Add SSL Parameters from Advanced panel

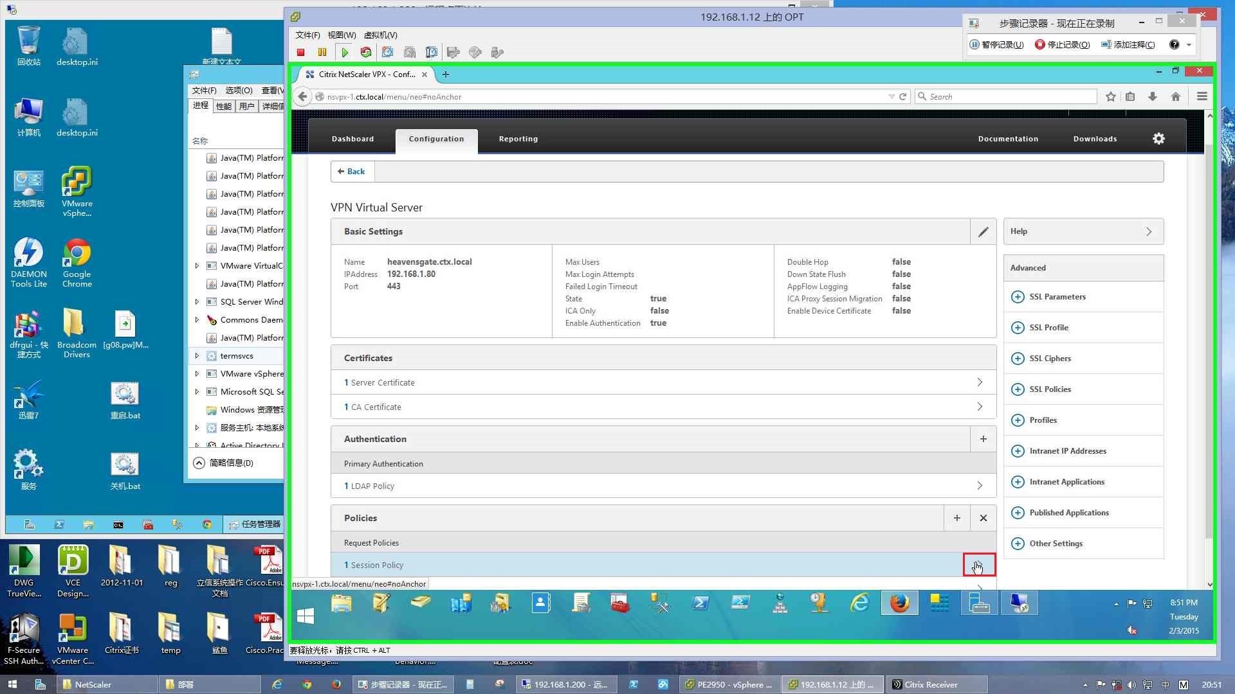click(1018, 297)
